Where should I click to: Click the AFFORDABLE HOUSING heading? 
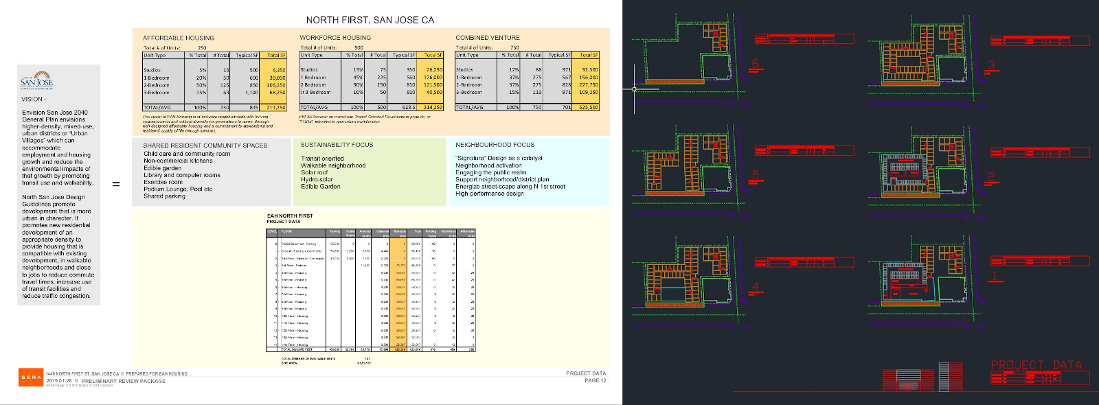point(179,38)
